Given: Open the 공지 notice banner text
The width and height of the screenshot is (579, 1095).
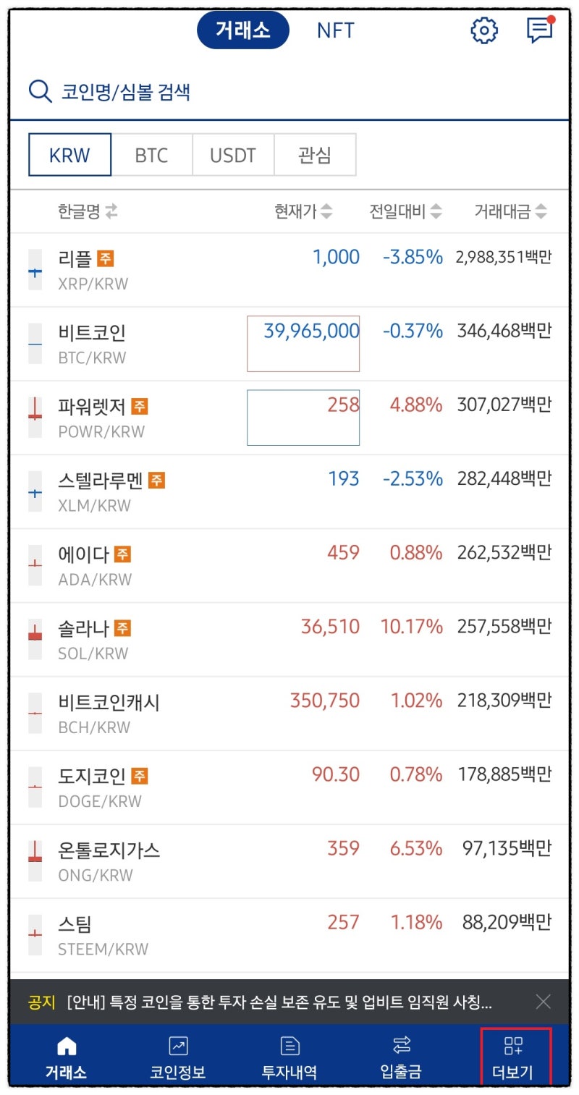Looking at the screenshot, I should (x=279, y=1003).
